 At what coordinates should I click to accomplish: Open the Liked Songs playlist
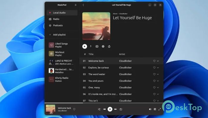[x=62, y=45]
